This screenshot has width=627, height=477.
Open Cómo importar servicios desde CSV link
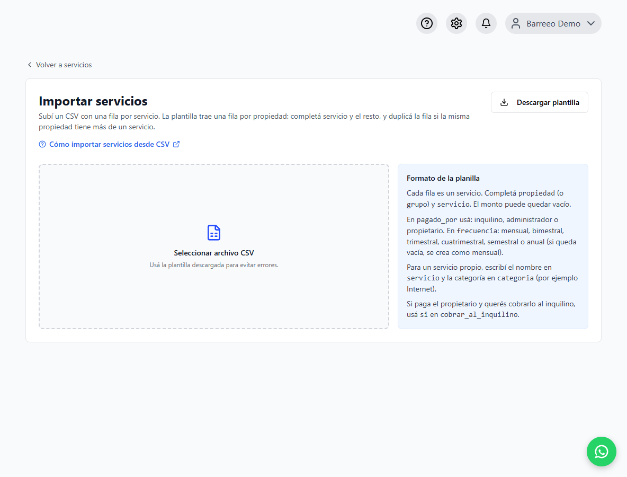109,145
